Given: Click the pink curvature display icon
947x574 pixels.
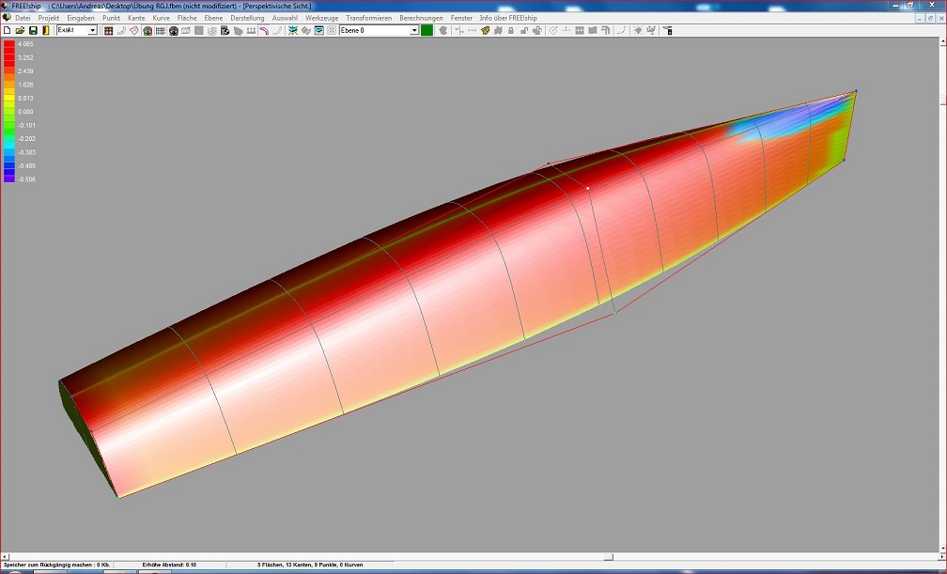Looking at the screenshot, I should (x=264, y=31).
